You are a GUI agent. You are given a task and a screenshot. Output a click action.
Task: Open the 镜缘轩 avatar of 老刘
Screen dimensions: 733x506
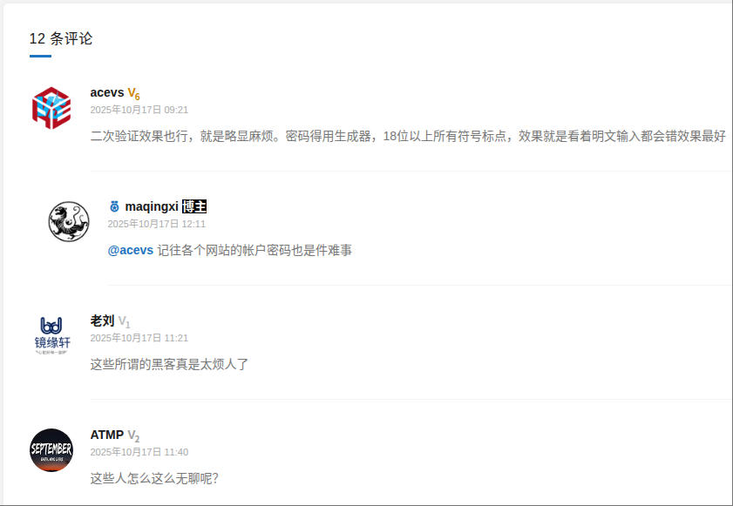click(51, 336)
